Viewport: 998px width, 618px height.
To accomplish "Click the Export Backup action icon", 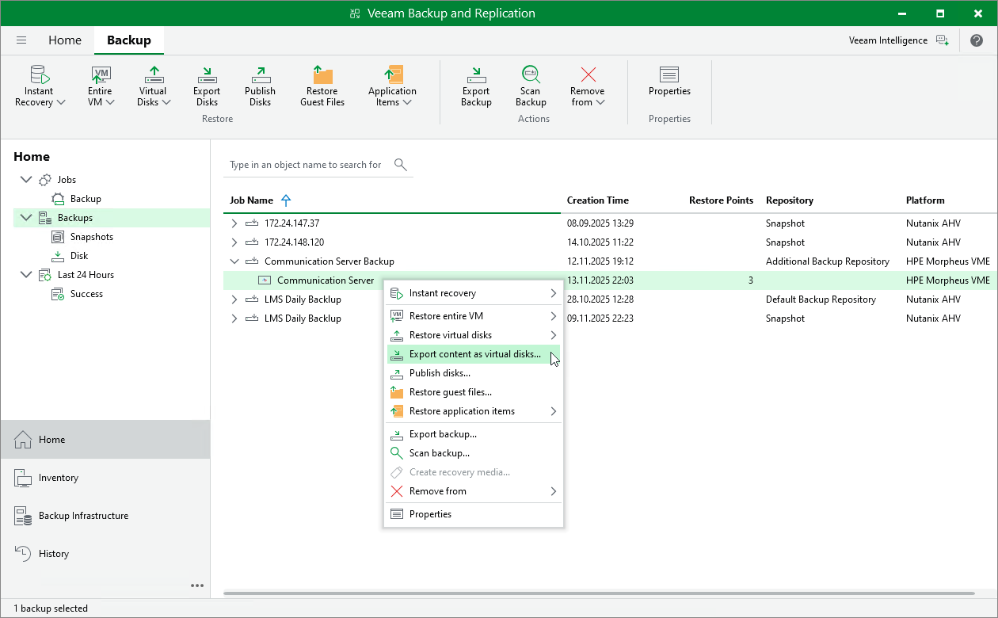I will coord(476,85).
